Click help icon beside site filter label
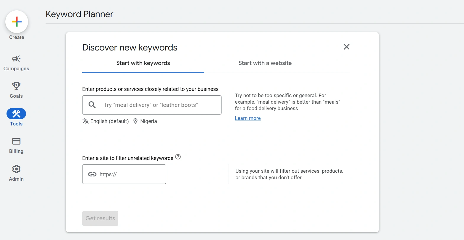The width and height of the screenshot is (464, 240). (x=178, y=157)
